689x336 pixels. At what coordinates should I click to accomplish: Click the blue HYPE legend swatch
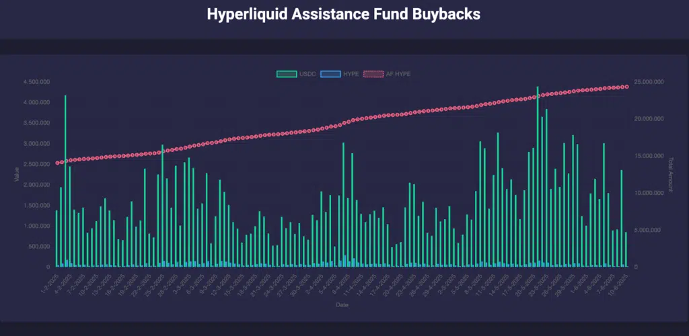[x=330, y=73]
